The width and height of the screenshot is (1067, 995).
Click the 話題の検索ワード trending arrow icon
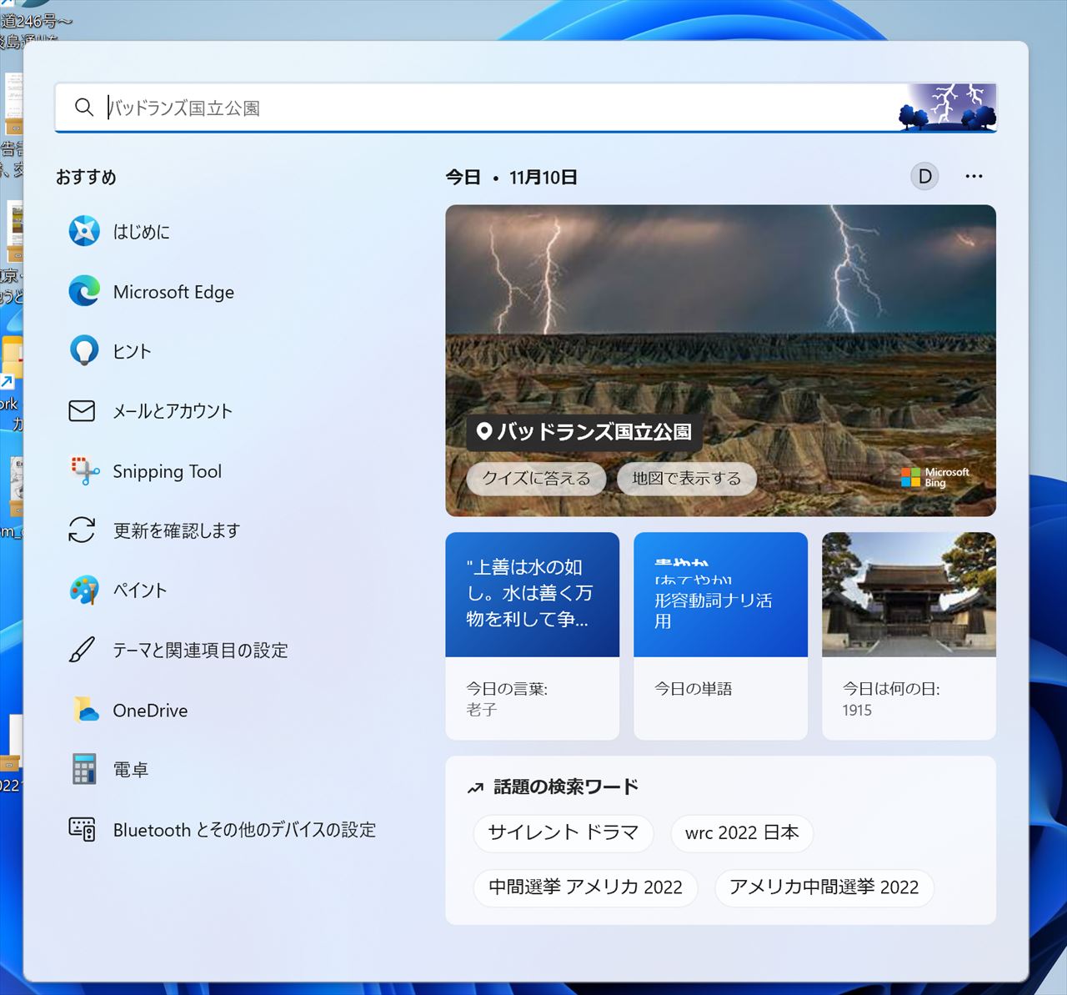pyautogui.click(x=476, y=787)
